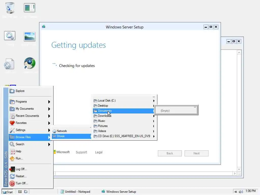Click Notepad vertical scrollbar up arrow
The image size is (260, 195).
pyautogui.click(x=239, y=53)
